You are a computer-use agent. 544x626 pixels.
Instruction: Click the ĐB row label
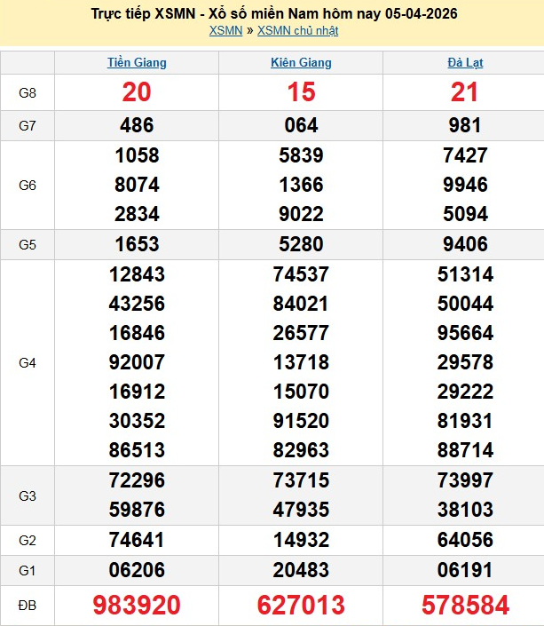28,606
